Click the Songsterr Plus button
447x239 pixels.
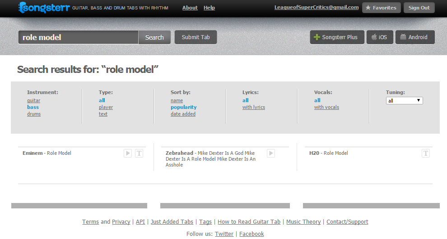337,37
